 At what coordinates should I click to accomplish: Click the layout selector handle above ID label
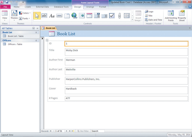coord(47,40)
